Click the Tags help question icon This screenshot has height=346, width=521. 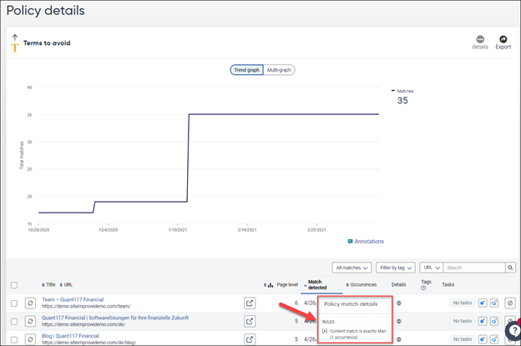pos(423,288)
